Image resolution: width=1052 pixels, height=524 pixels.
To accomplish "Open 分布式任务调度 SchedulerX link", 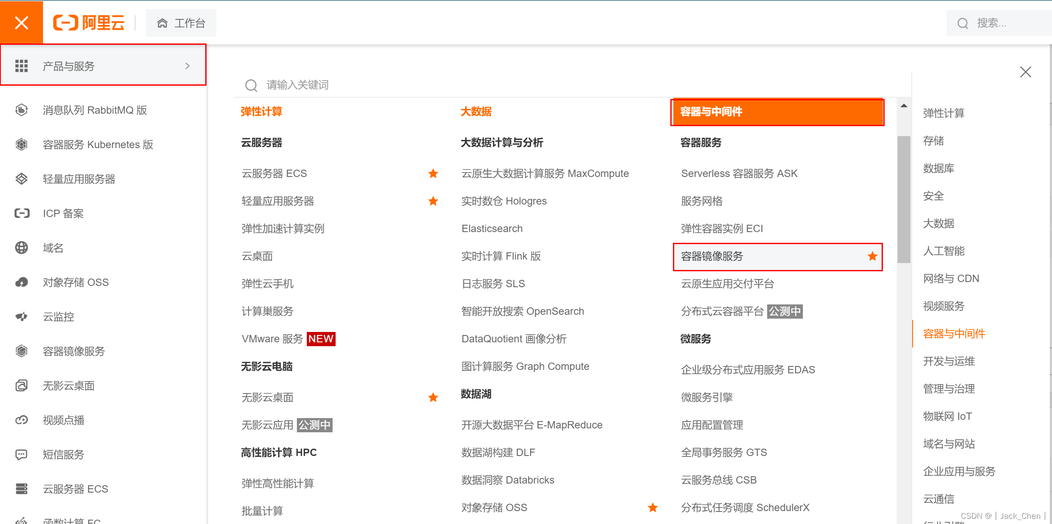I will click(x=745, y=508).
